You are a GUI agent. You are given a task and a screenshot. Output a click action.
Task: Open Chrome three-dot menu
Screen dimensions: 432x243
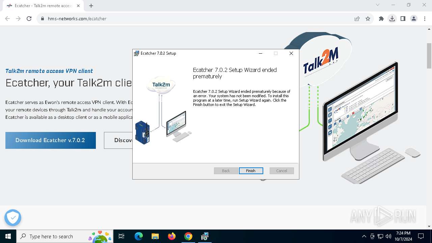[425, 19]
